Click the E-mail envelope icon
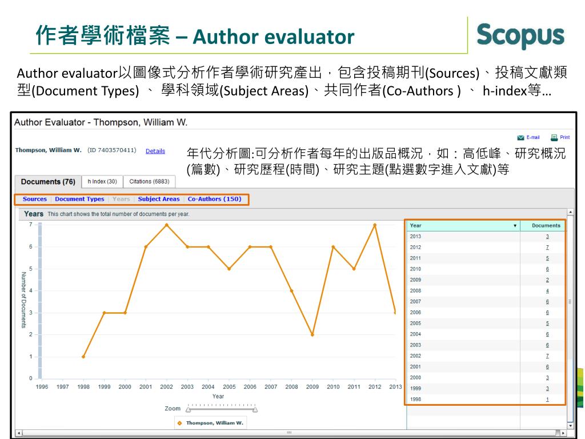 tap(521, 138)
